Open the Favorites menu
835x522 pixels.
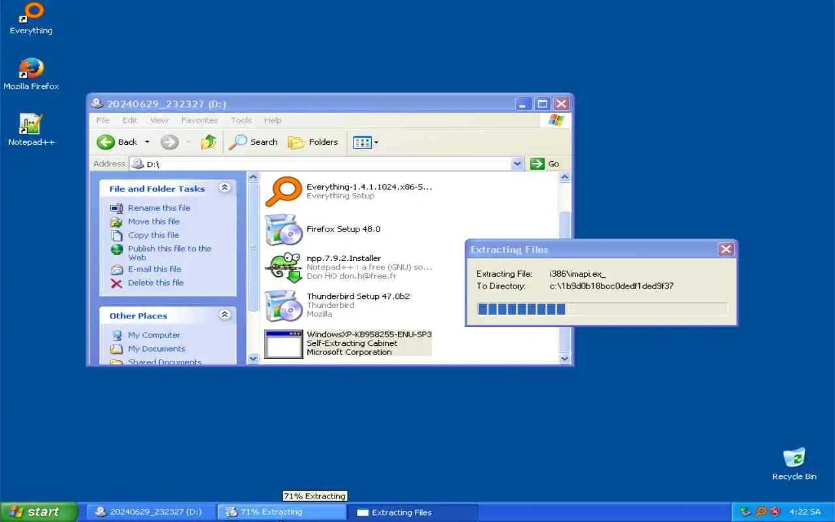click(x=200, y=120)
